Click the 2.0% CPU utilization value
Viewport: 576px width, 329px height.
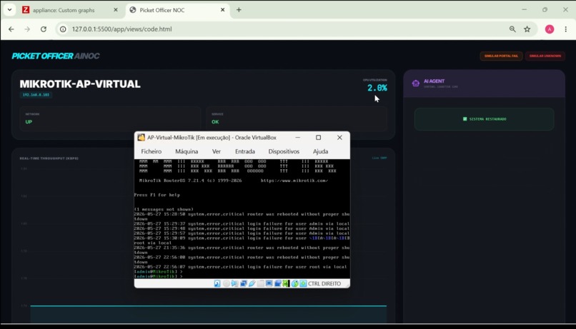[377, 88]
